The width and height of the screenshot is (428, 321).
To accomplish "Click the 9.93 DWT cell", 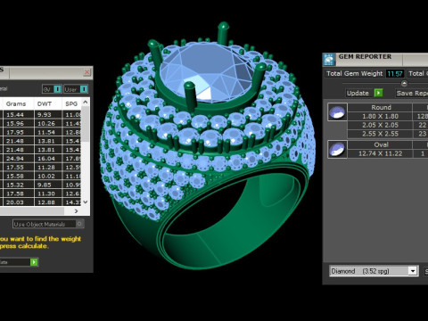I will (48, 114).
